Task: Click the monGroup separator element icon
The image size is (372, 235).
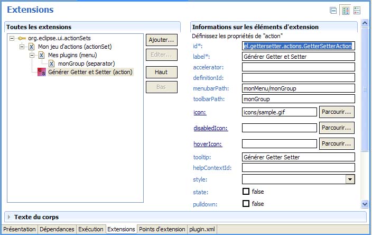Action: pos(52,64)
